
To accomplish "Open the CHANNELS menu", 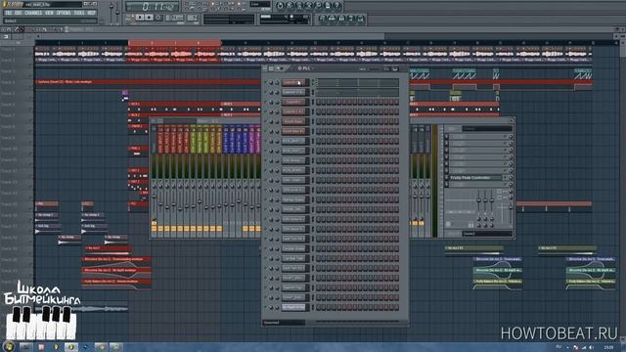I will (33, 13).
